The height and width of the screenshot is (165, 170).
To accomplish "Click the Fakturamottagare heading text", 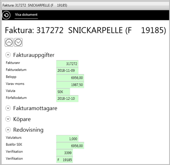I will coord(35,108).
